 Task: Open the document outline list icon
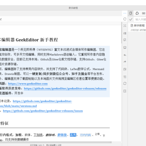point(125,33)
